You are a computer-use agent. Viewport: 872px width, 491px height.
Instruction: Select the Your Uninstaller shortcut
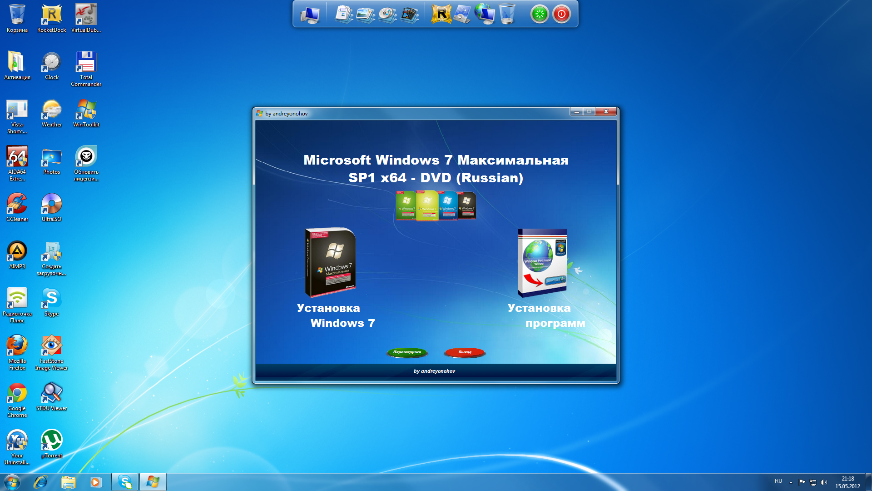[x=17, y=447]
